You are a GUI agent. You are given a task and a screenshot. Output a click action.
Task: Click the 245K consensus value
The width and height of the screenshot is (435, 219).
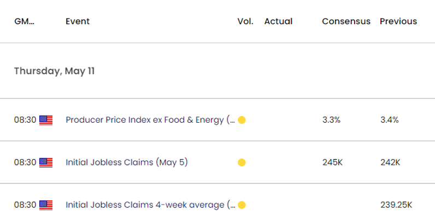(x=332, y=163)
